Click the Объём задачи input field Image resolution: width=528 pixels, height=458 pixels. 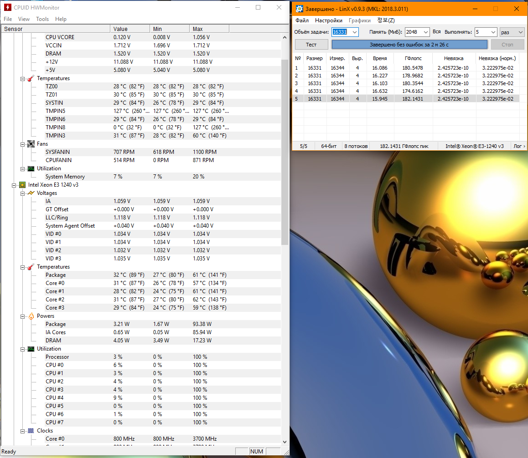(341, 32)
